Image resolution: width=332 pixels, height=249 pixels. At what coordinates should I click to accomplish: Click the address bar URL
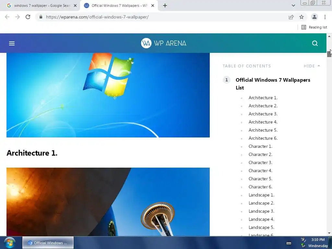click(97, 17)
